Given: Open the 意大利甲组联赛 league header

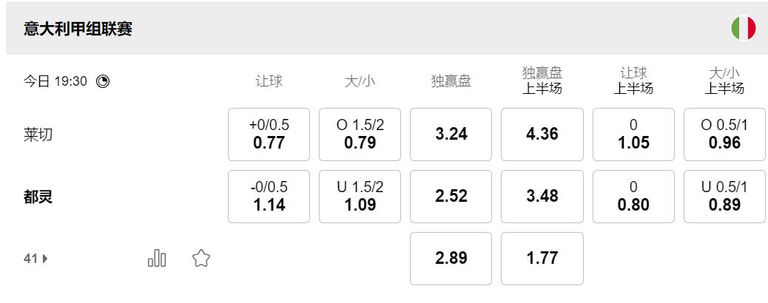Looking at the screenshot, I should pyautogui.click(x=79, y=29).
